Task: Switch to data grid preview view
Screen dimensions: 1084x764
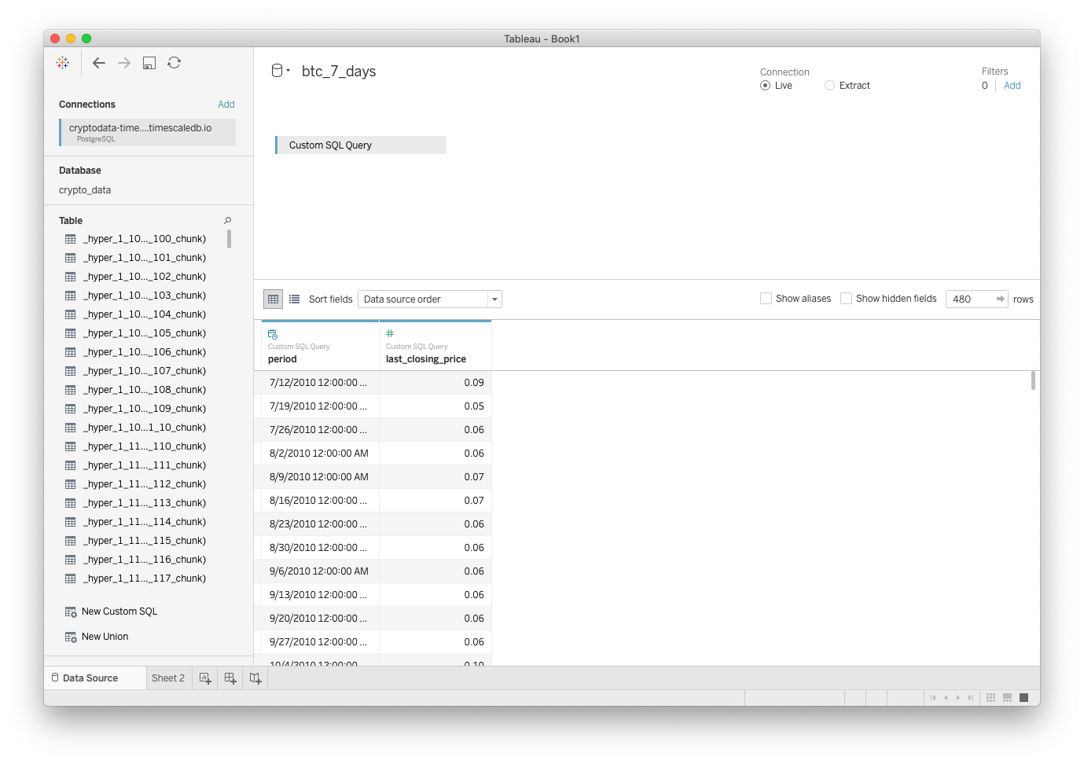Action: pos(273,299)
